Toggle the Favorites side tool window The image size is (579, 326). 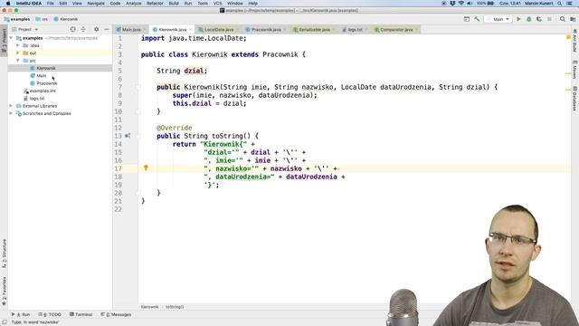(4, 291)
